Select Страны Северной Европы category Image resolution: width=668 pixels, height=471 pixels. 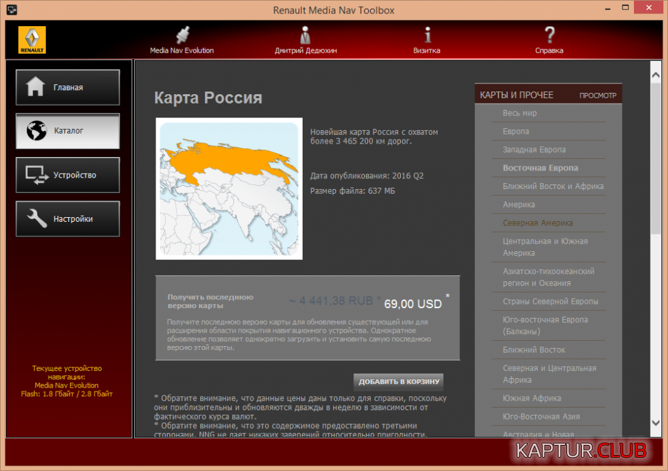click(x=550, y=301)
